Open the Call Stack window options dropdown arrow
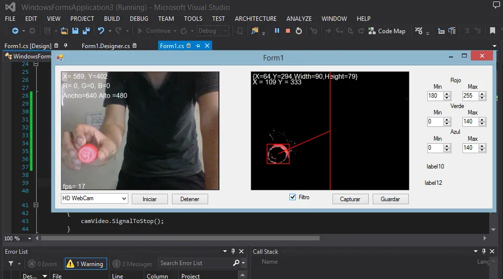This screenshot has height=279, width=503. click(x=476, y=251)
